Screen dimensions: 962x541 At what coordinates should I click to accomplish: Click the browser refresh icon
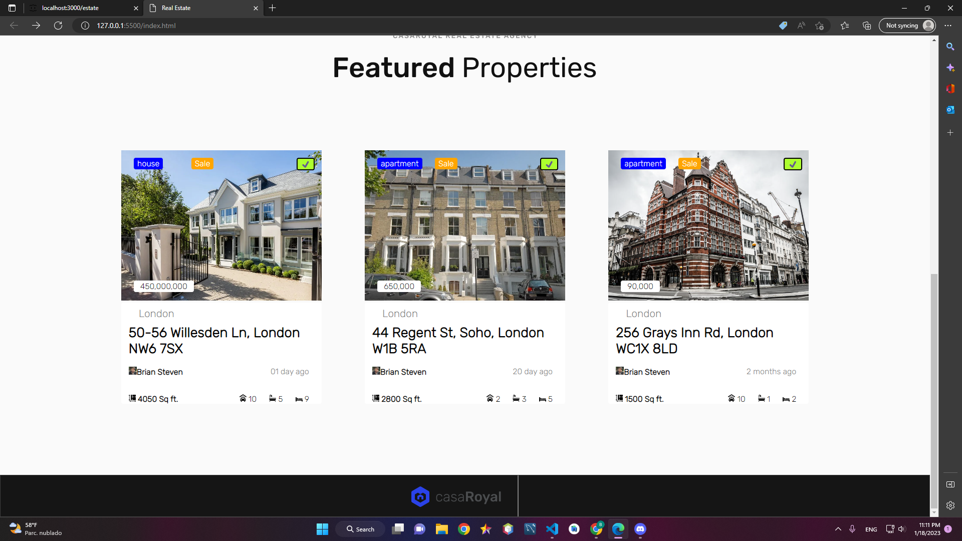[x=58, y=26]
